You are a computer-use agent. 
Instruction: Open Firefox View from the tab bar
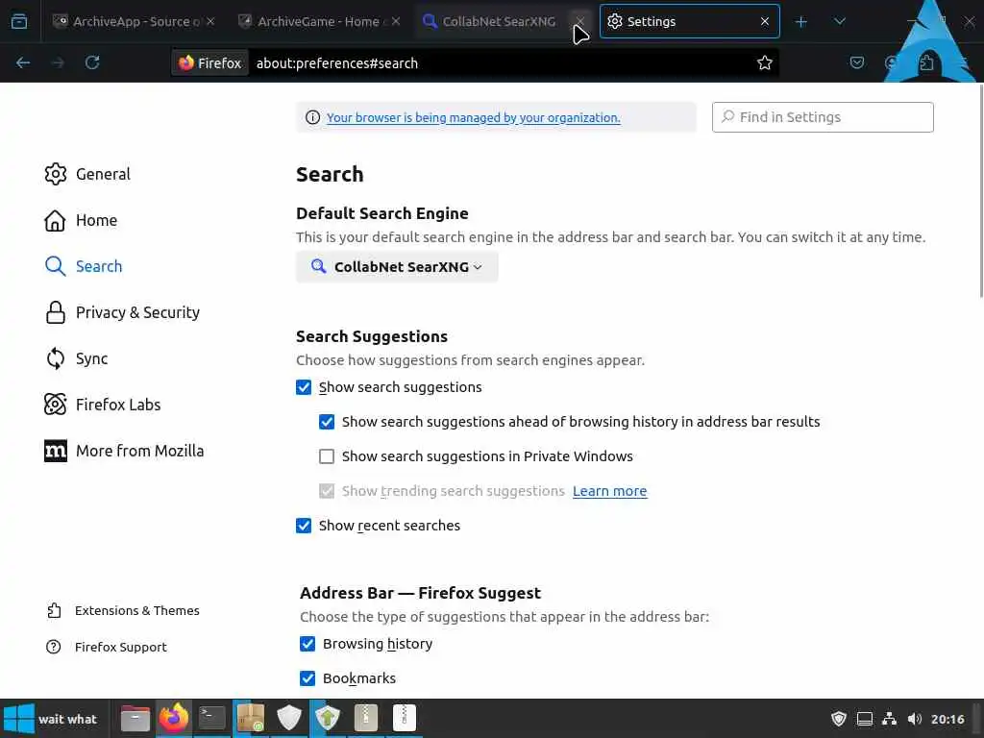19,21
